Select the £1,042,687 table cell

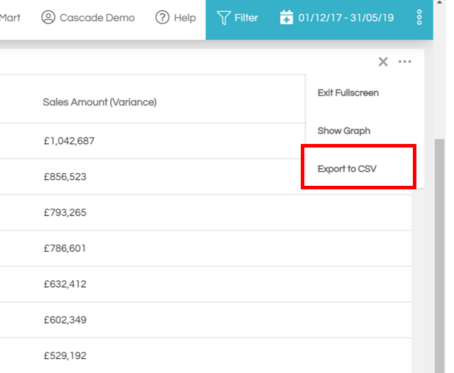[69, 141]
